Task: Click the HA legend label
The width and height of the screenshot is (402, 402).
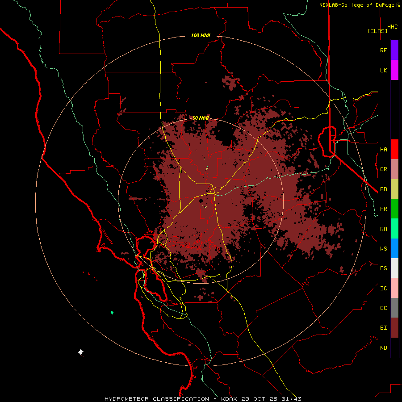Action: (383, 150)
